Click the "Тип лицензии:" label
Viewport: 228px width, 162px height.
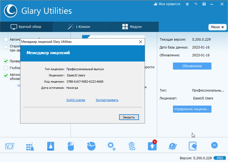click(55, 69)
